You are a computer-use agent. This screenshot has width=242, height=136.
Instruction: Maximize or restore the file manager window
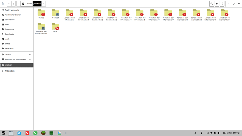click(x=234, y=4)
